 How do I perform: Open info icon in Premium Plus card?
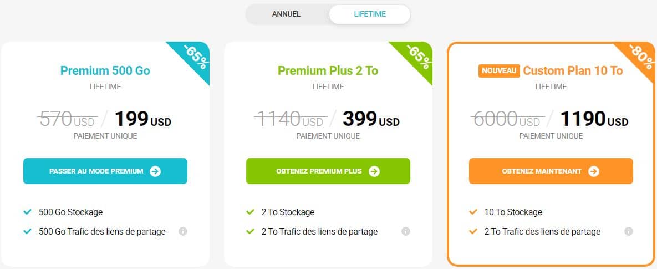pyautogui.click(x=406, y=231)
